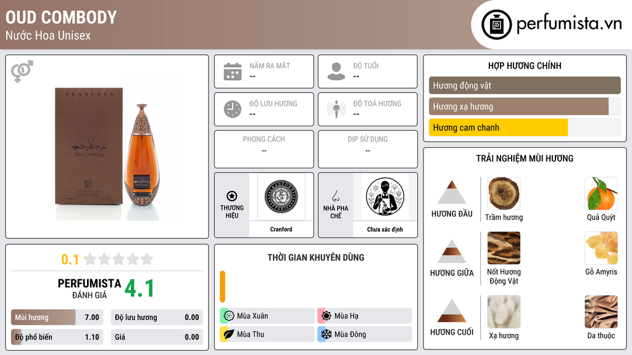Open the Quả Quýt note thumbnail

(601, 194)
